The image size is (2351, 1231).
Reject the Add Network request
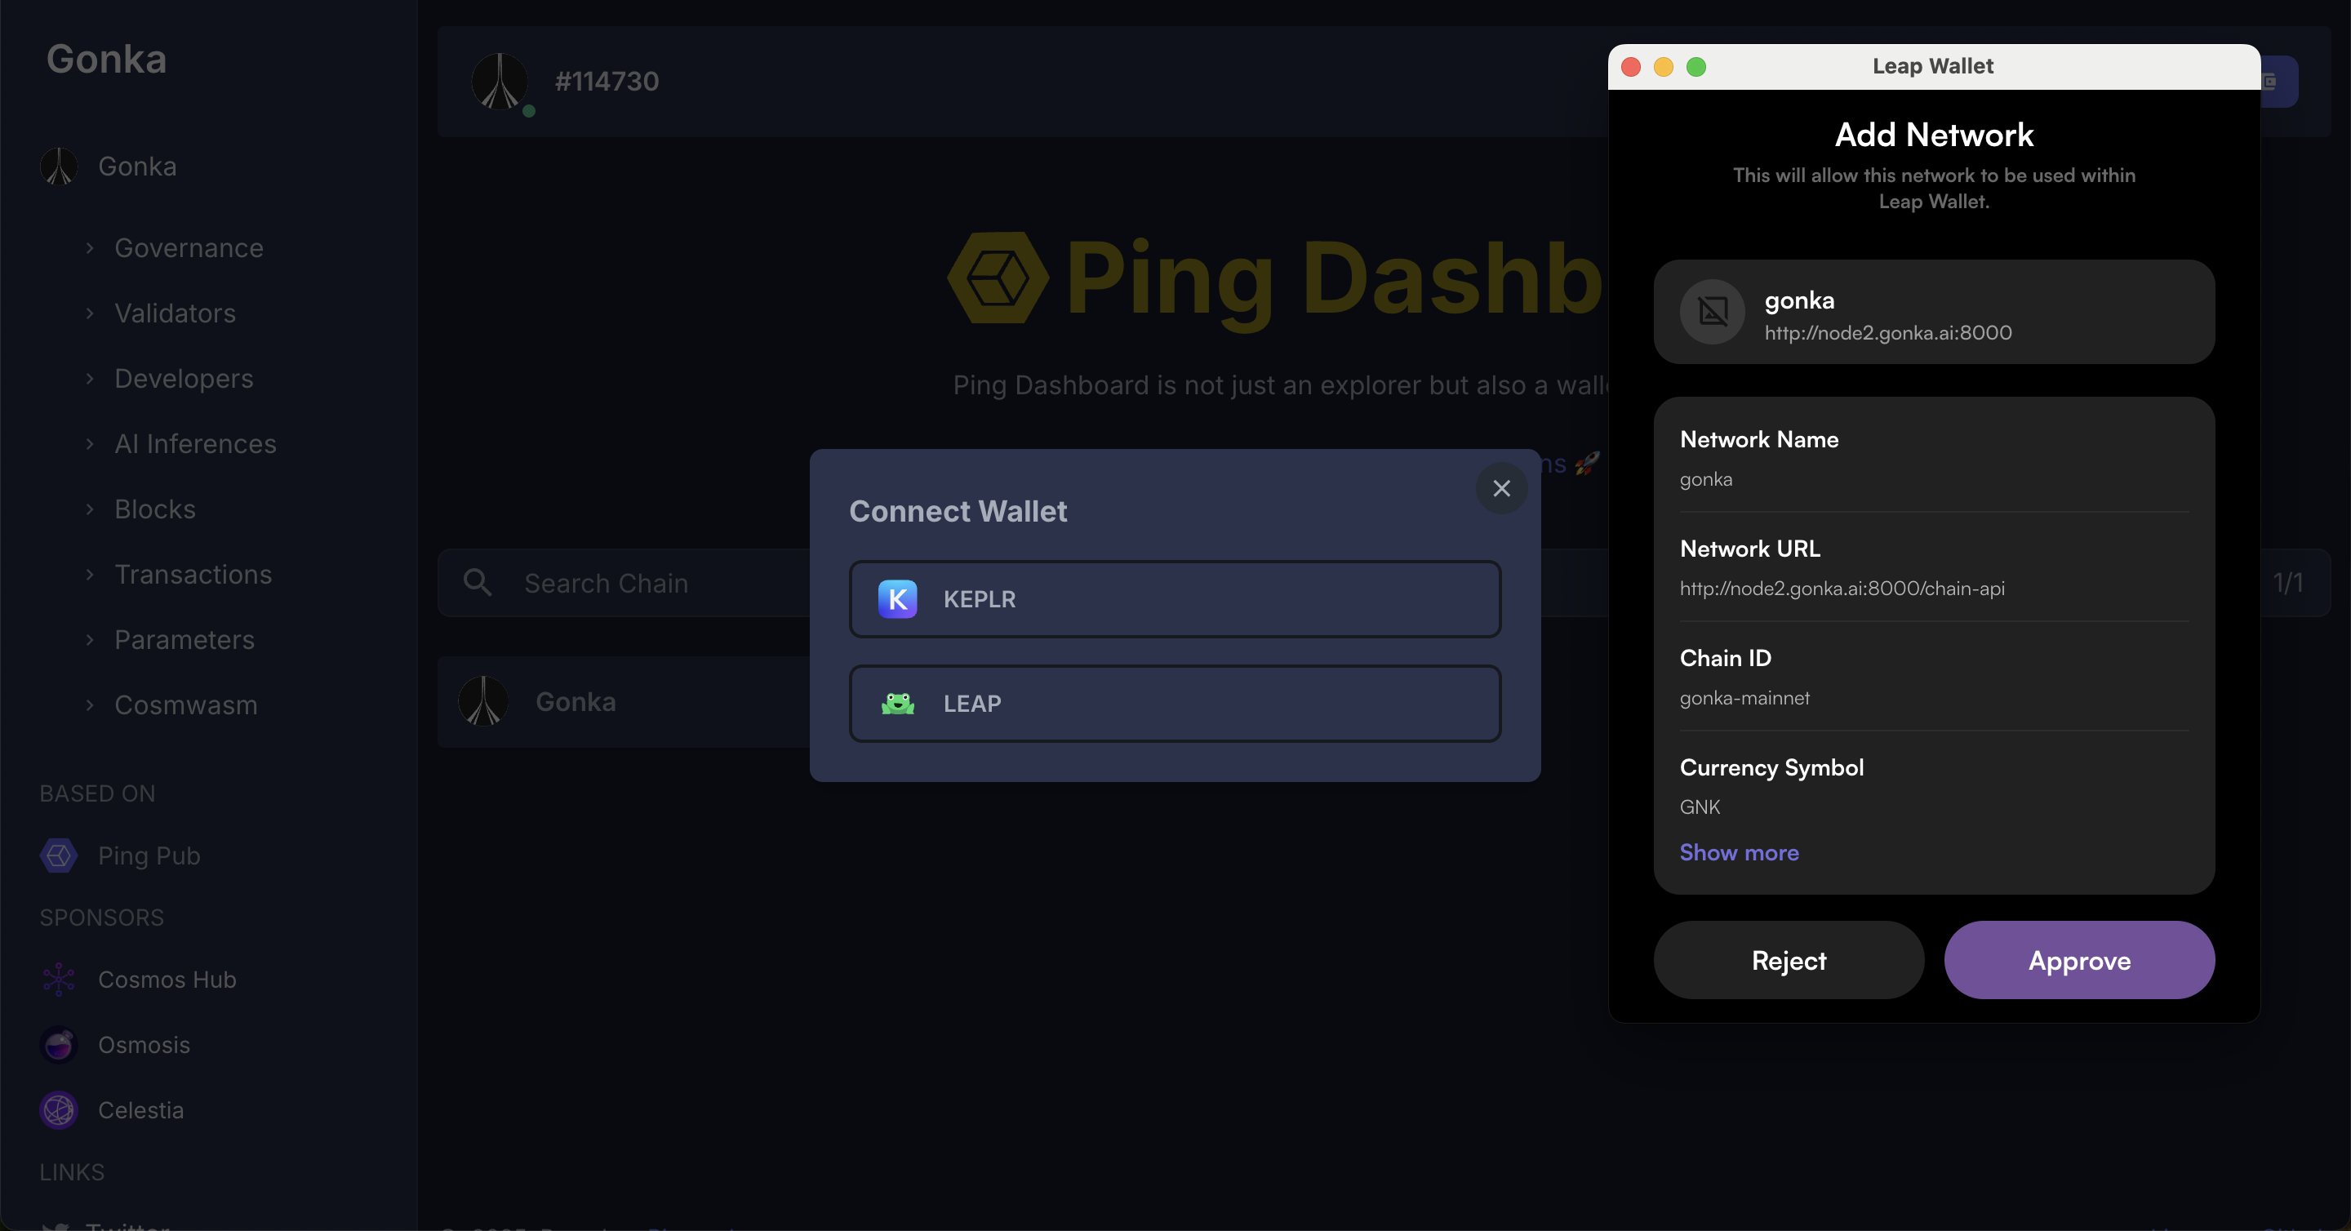tap(1788, 960)
